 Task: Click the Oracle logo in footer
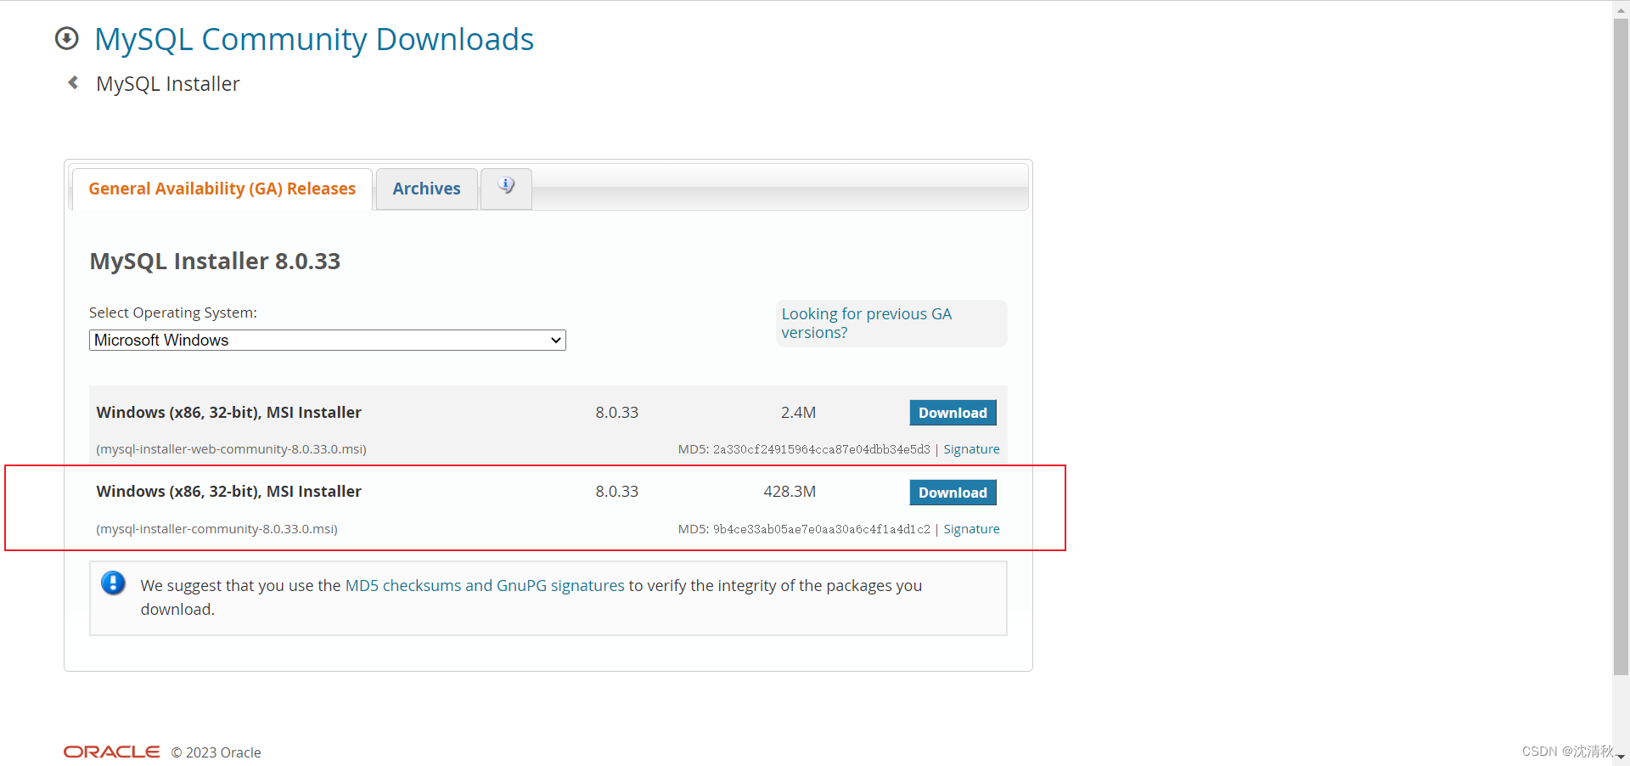point(111,752)
